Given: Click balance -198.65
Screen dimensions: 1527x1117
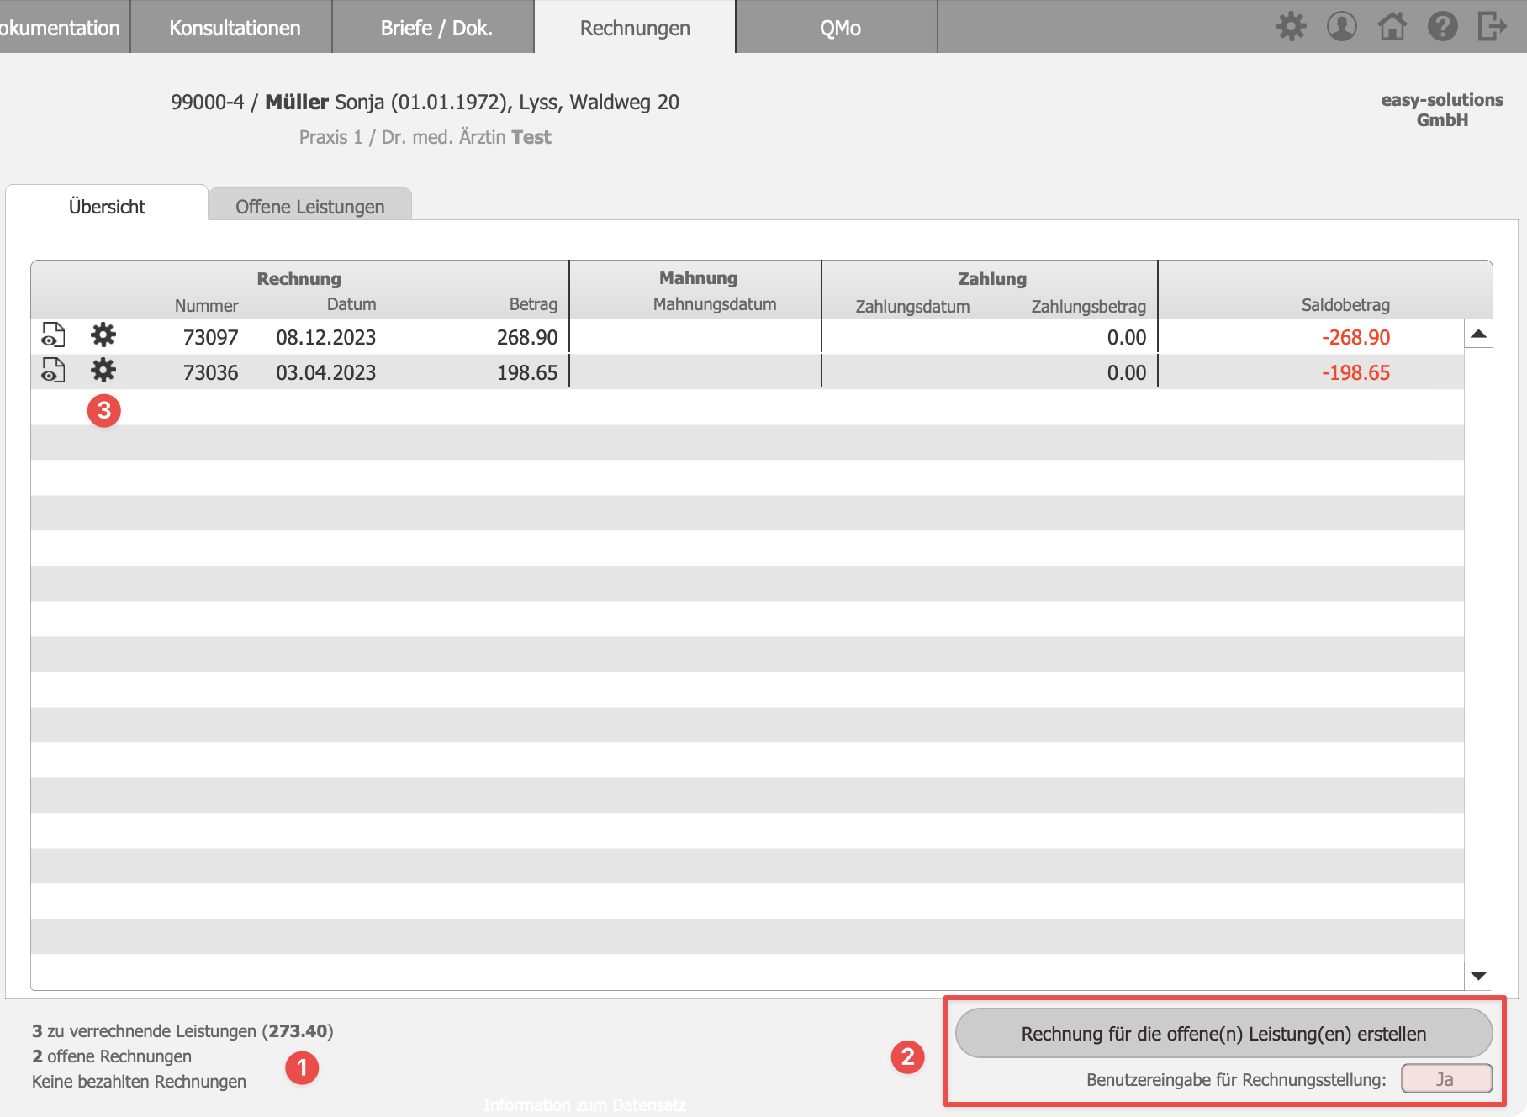Looking at the screenshot, I should click(1355, 372).
